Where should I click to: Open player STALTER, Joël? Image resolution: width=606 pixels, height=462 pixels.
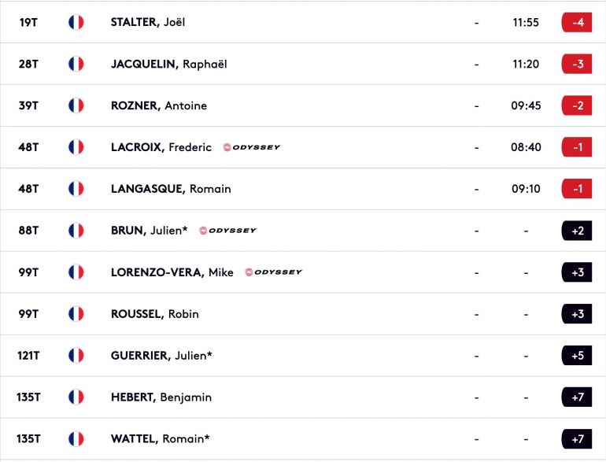148,22
